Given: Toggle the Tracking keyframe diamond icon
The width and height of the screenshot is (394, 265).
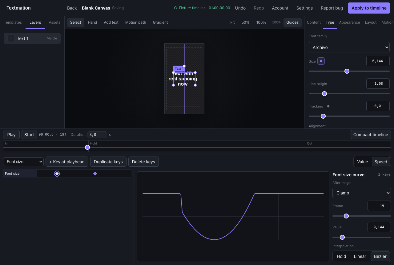Looking at the screenshot, I should click(x=328, y=106).
